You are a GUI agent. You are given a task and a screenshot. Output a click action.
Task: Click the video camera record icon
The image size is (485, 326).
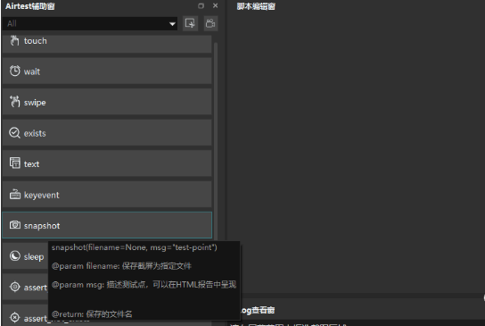click(210, 23)
